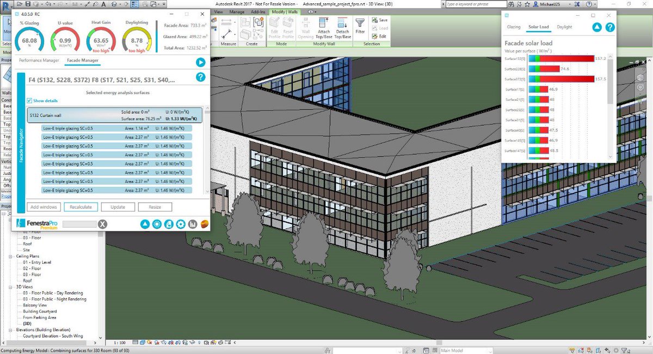Switch to the Performance Manager tab

39,60
